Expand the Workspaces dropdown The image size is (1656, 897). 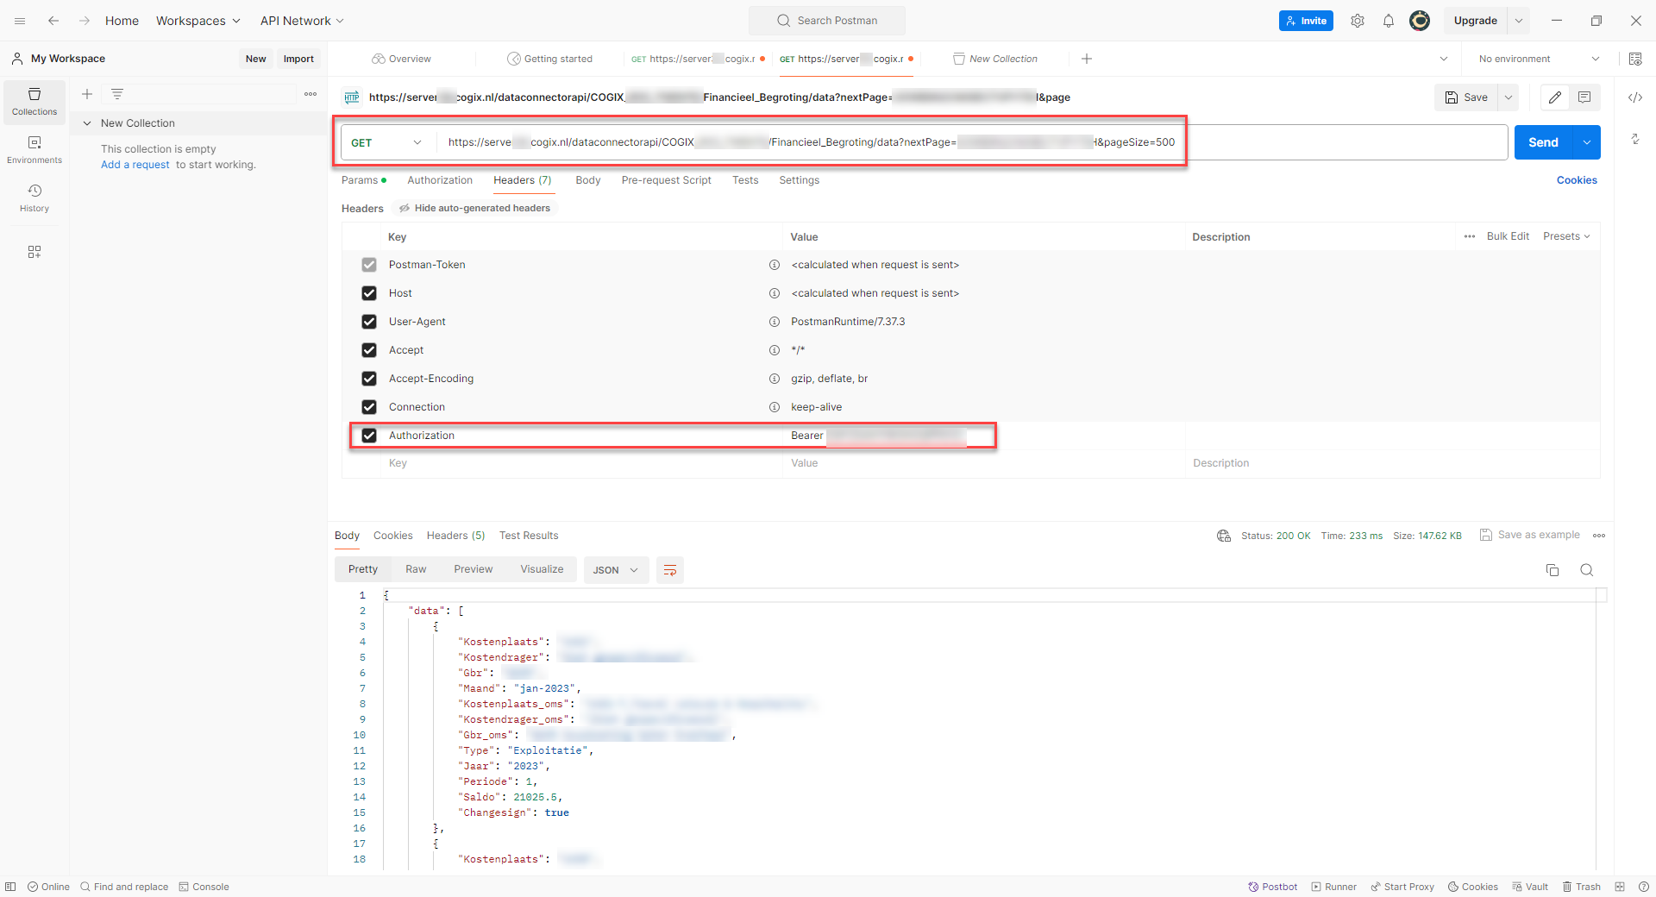[x=198, y=21]
